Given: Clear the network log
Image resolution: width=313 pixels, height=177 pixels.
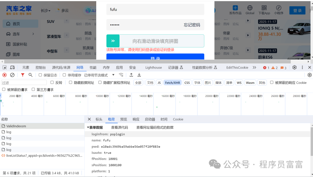Looking at the screenshot, I should click(12, 75).
